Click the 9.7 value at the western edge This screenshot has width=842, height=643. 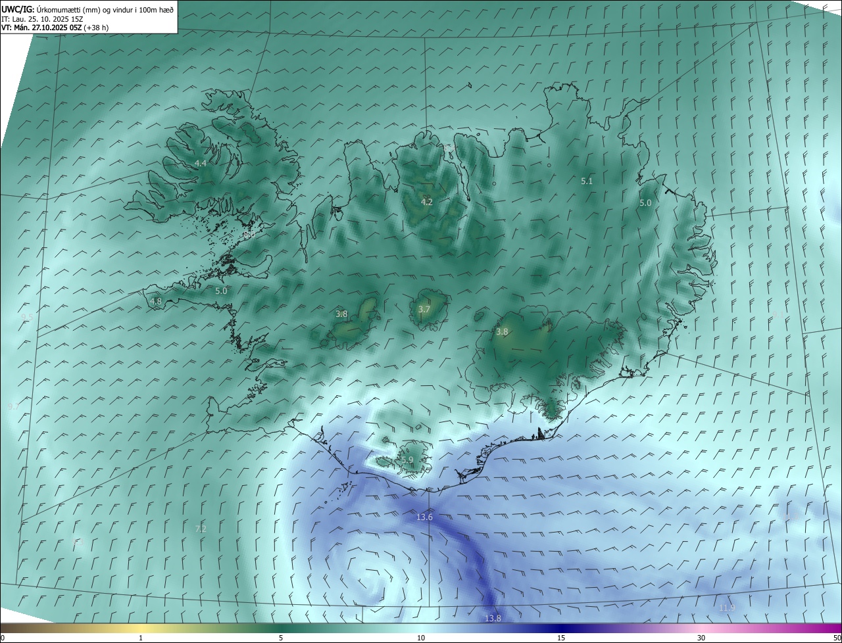(13, 406)
